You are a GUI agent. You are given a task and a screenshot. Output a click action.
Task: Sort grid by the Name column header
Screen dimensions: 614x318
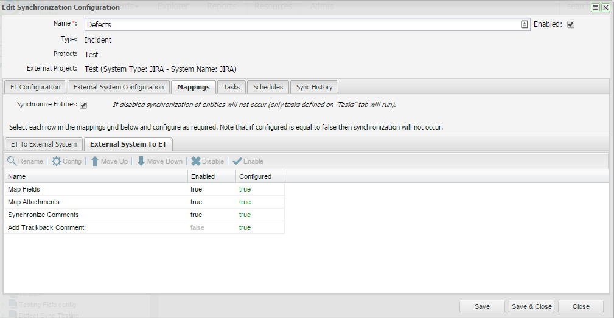point(96,176)
